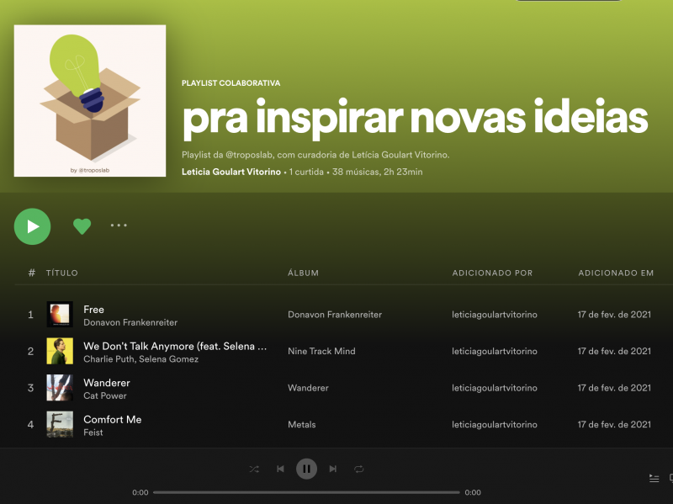Open the Nine Track Mind album link
The width and height of the screenshot is (673, 504).
[321, 351]
